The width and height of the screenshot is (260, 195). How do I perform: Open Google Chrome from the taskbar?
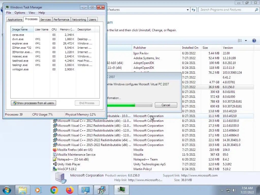click(x=54, y=190)
